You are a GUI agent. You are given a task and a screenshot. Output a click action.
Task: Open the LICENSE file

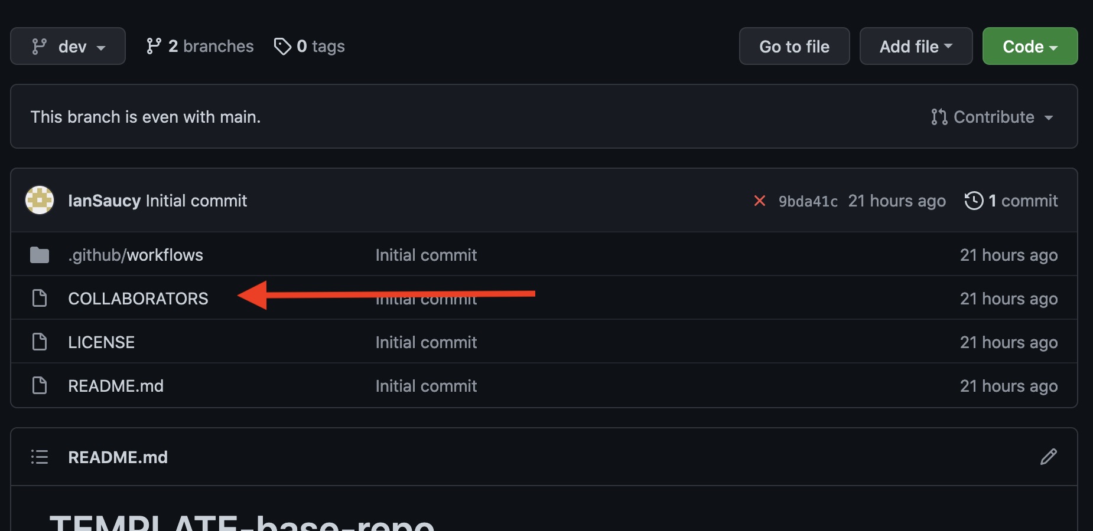[x=101, y=342]
